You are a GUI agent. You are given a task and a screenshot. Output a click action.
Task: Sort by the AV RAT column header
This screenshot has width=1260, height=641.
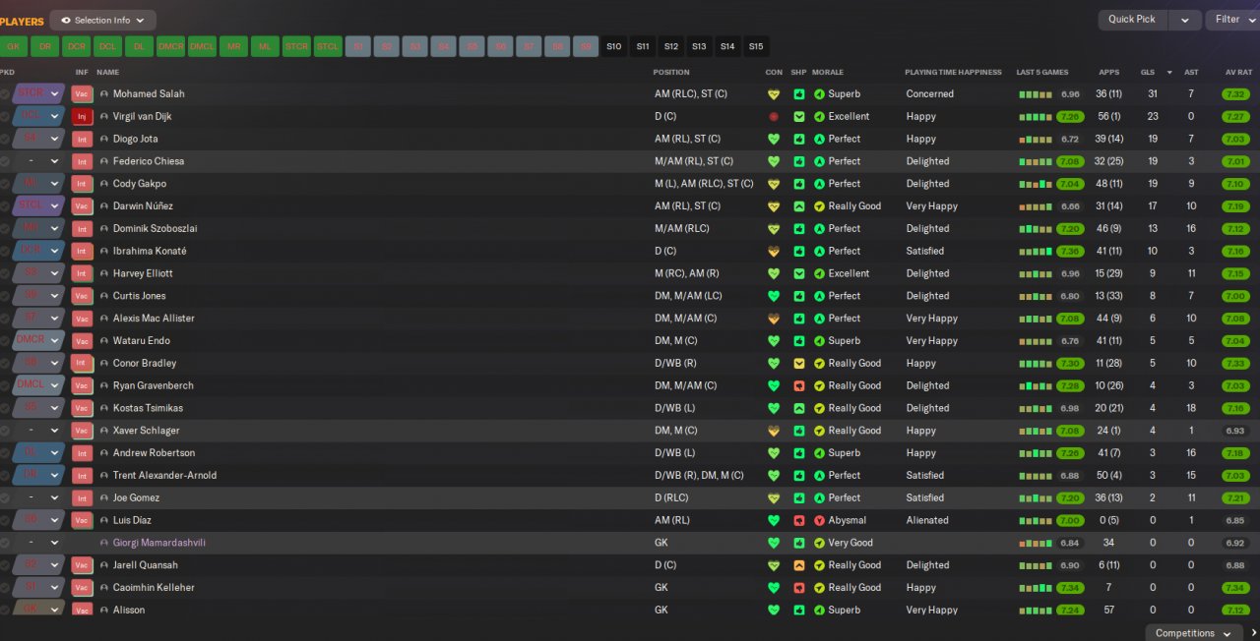click(1238, 72)
